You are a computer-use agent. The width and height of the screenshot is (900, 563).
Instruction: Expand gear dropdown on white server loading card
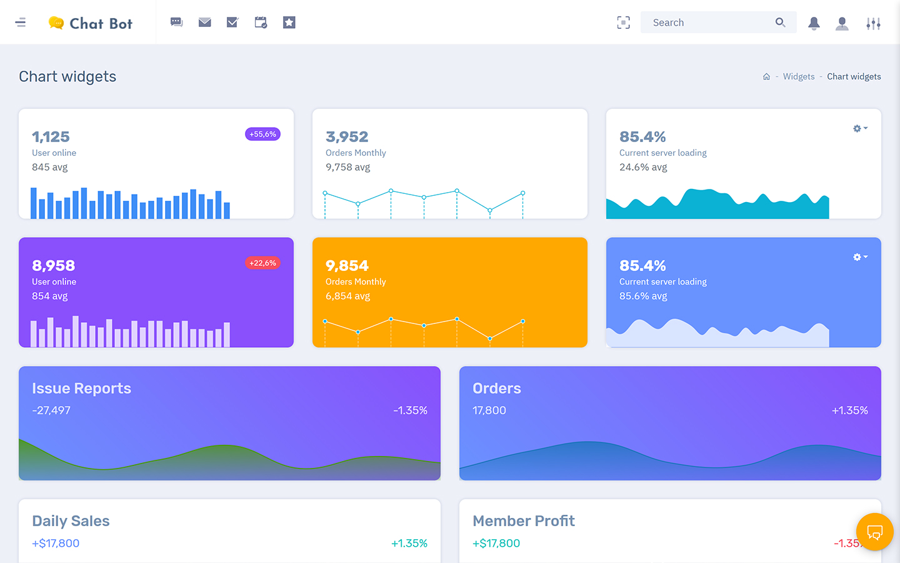(x=860, y=128)
